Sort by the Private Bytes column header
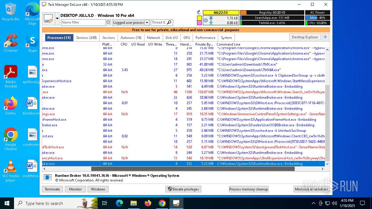The width and height of the screenshot is (372, 209). (204, 44)
